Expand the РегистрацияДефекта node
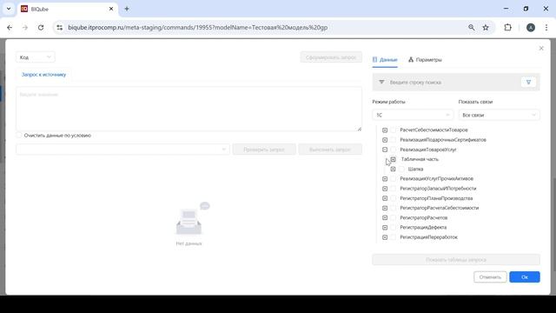This screenshot has width=556, height=313. pyautogui.click(x=385, y=227)
